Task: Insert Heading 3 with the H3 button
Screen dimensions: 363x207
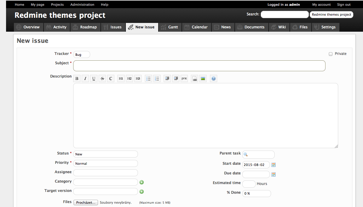Action: pyautogui.click(x=138, y=79)
